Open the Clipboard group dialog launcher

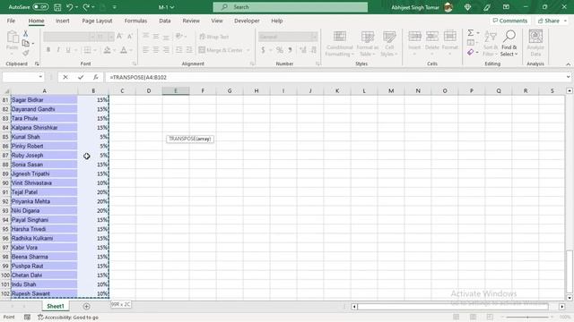point(37,64)
